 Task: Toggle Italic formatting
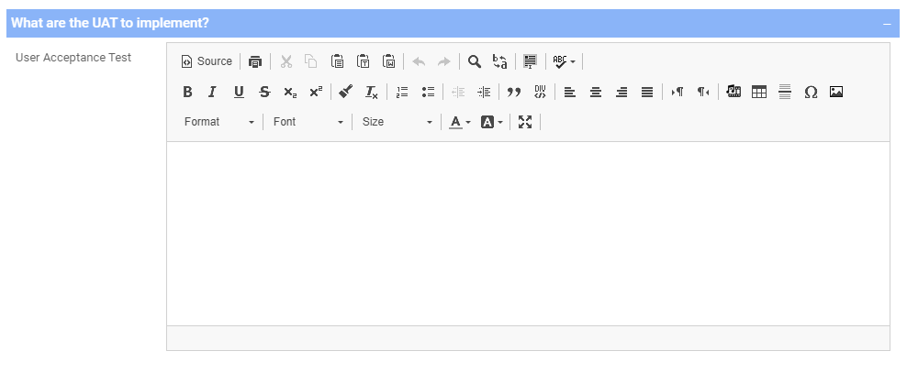[212, 92]
